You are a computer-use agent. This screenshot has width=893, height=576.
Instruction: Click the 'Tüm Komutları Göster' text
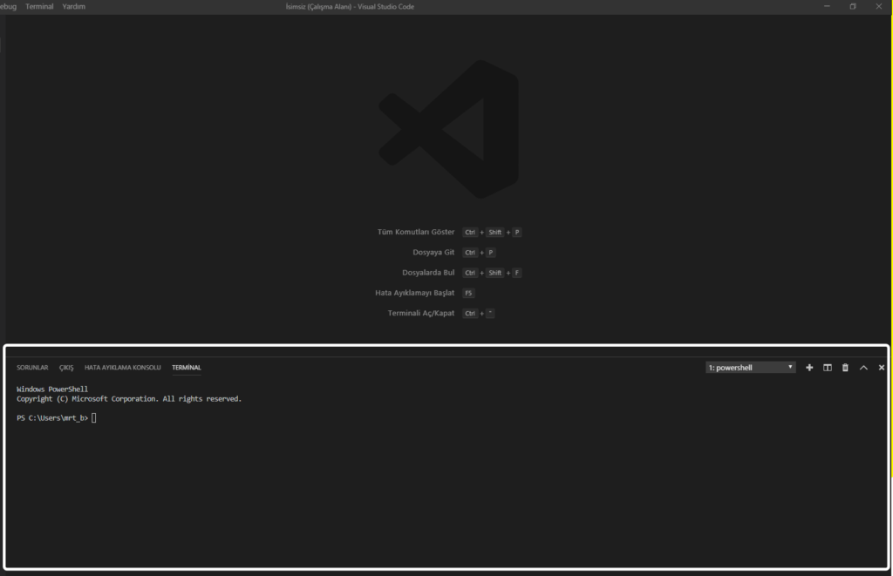416,232
